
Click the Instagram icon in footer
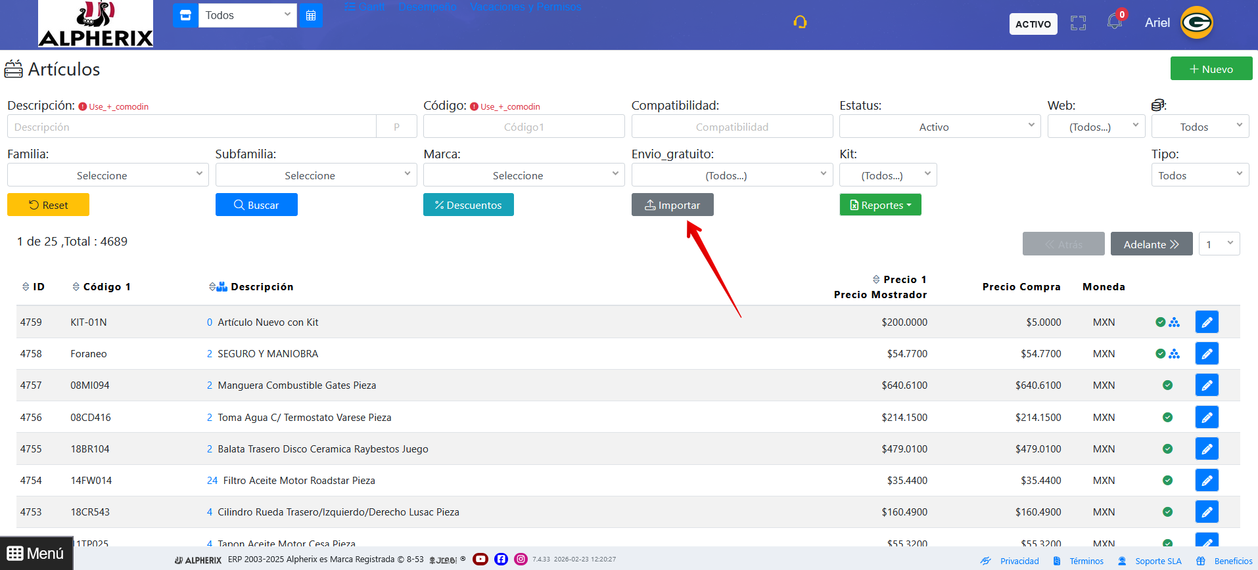[521, 559]
